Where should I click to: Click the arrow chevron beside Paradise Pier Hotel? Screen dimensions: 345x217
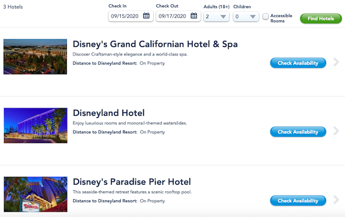point(336,200)
